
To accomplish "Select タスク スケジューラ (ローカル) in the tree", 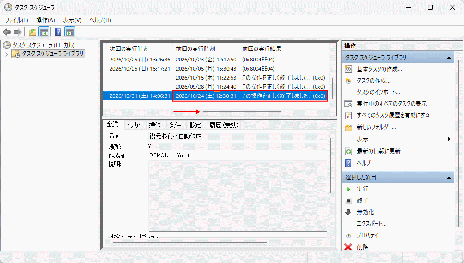I will pos(44,45).
